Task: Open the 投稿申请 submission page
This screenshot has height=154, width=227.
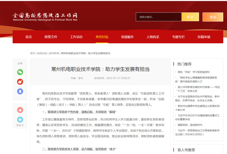Action: coord(204,37)
